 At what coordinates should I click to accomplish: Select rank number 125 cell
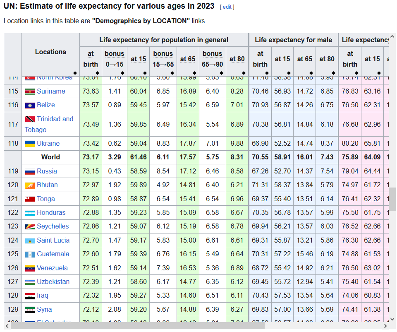(13, 254)
